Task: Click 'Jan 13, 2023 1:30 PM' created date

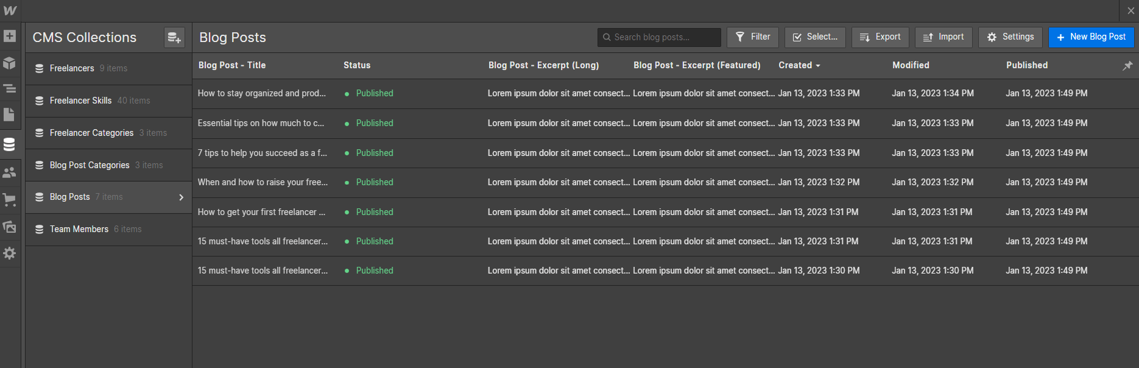Action: coord(819,271)
